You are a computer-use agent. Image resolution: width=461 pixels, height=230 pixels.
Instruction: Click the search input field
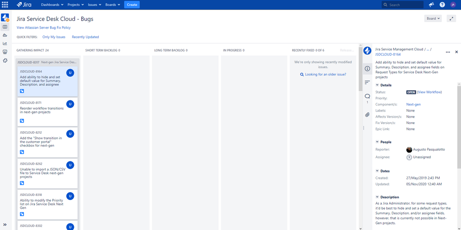coord(402,5)
